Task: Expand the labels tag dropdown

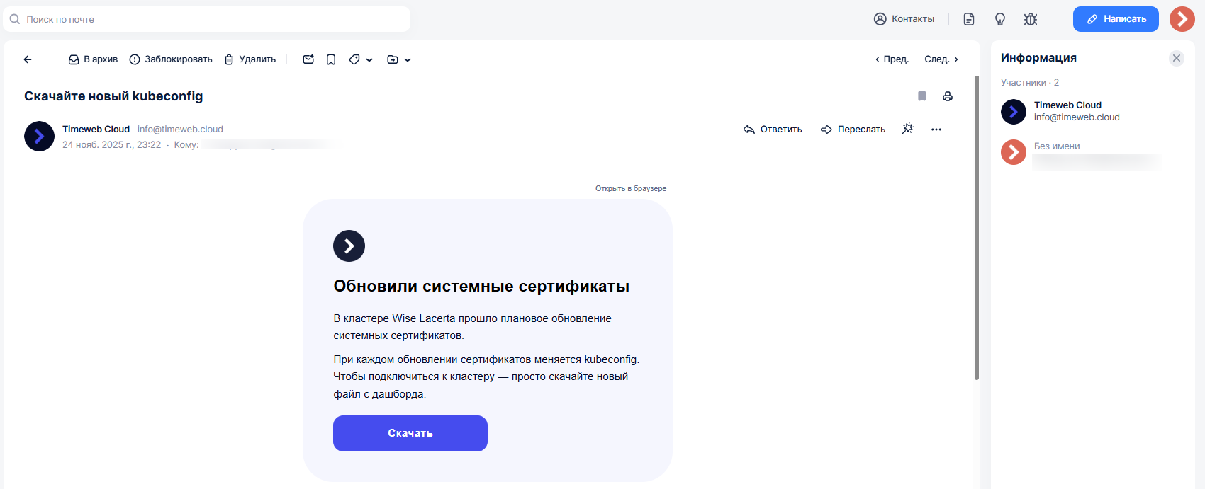Action: pos(361,59)
